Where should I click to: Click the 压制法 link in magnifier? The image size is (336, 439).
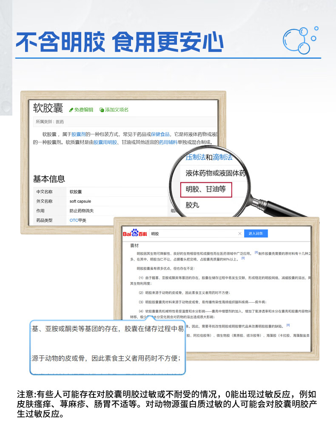[x=196, y=157]
